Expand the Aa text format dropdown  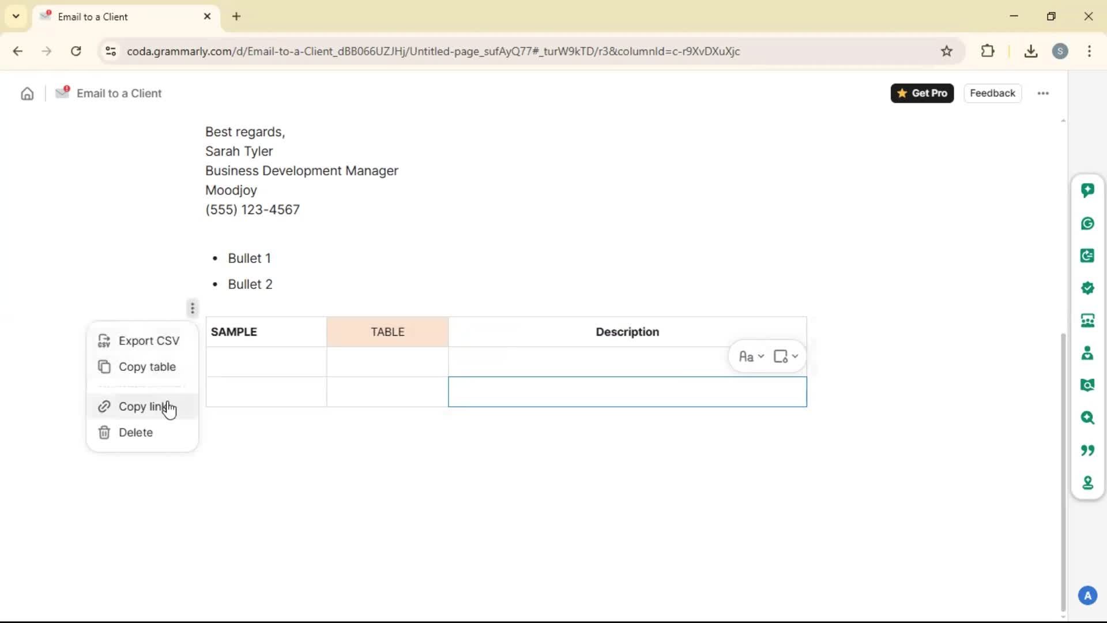click(x=751, y=356)
